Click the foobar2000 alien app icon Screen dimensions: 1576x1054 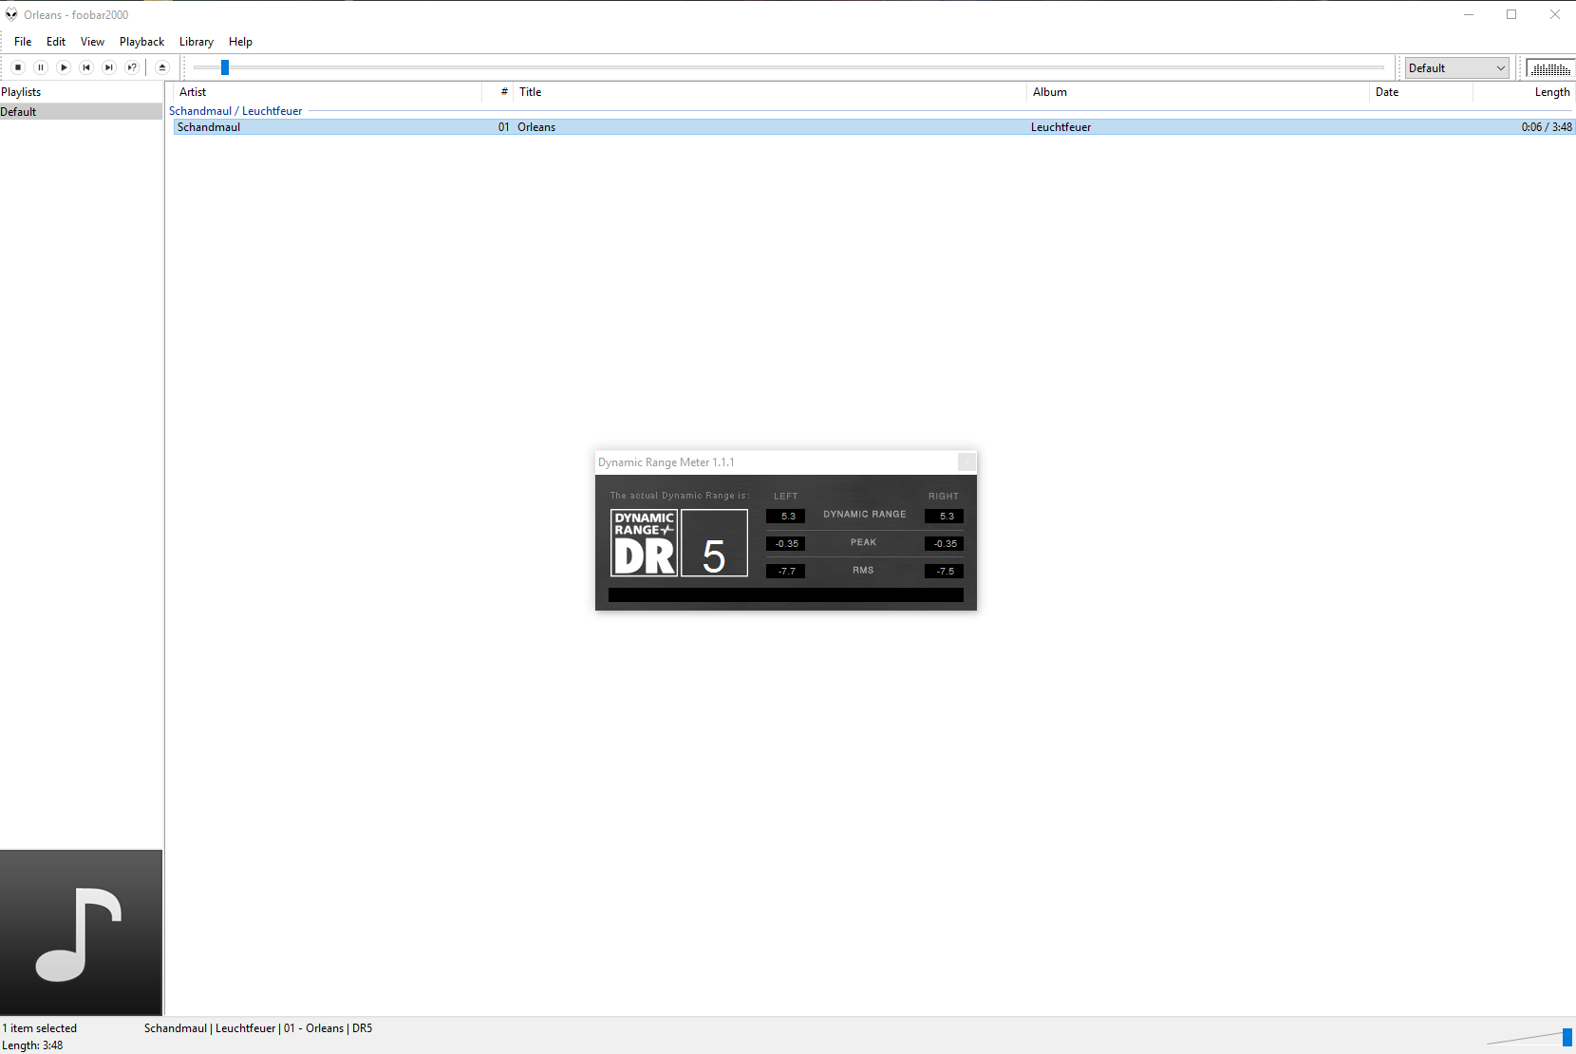(11, 14)
